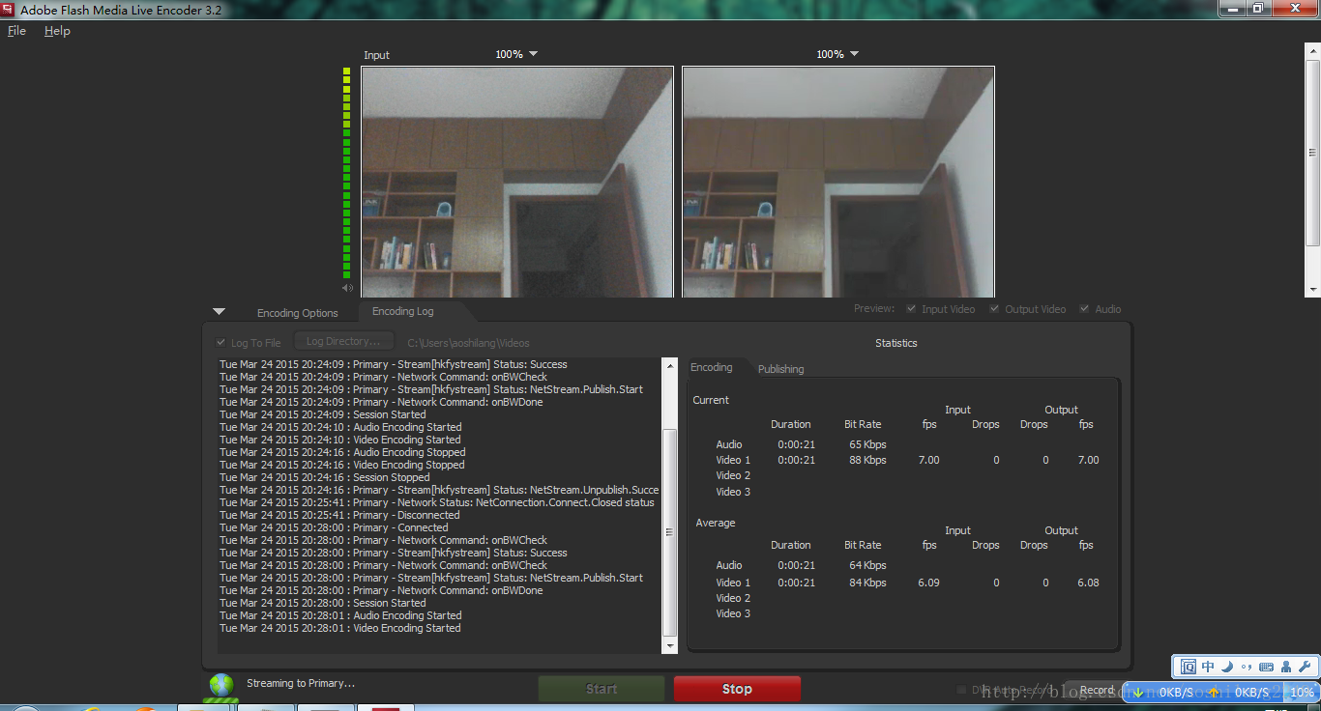This screenshot has width=1321, height=711.
Task: Select the 'Primary - Disconnected' log line
Action: 339,515
